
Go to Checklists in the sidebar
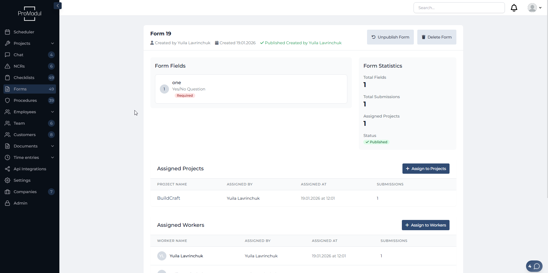(x=24, y=78)
